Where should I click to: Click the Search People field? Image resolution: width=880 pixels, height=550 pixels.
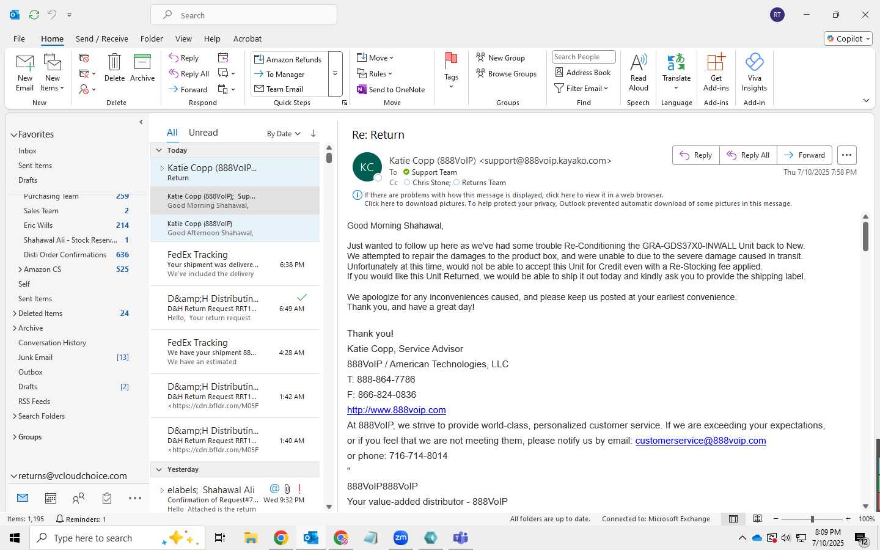coord(584,57)
